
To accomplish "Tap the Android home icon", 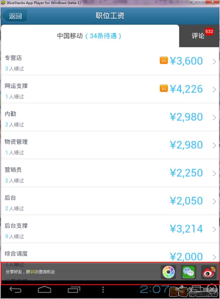I will (44, 289).
